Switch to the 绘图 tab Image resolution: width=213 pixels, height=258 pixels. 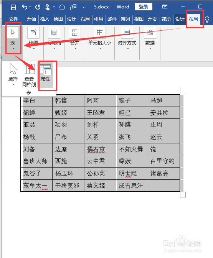click(x=58, y=19)
